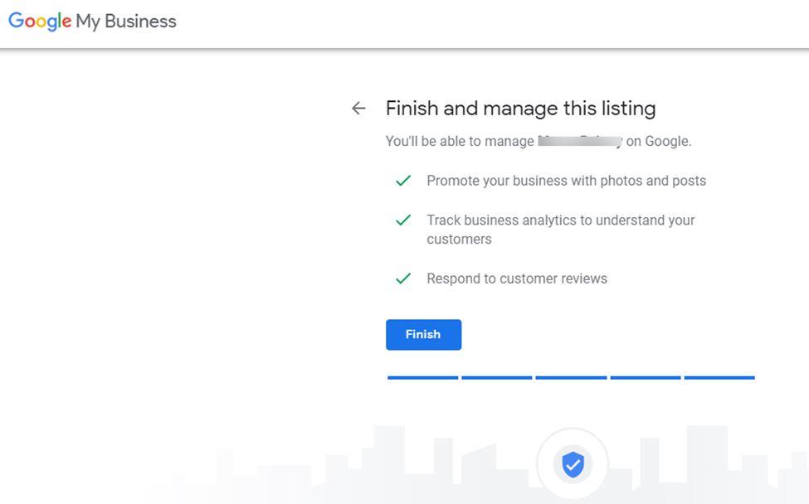Viewport: 809px width, 504px height.
Task: Click the green checkmark beside Respond to reviews
Action: [403, 279]
